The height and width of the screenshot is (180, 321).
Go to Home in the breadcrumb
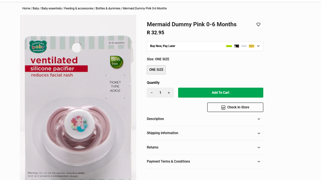point(26,9)
